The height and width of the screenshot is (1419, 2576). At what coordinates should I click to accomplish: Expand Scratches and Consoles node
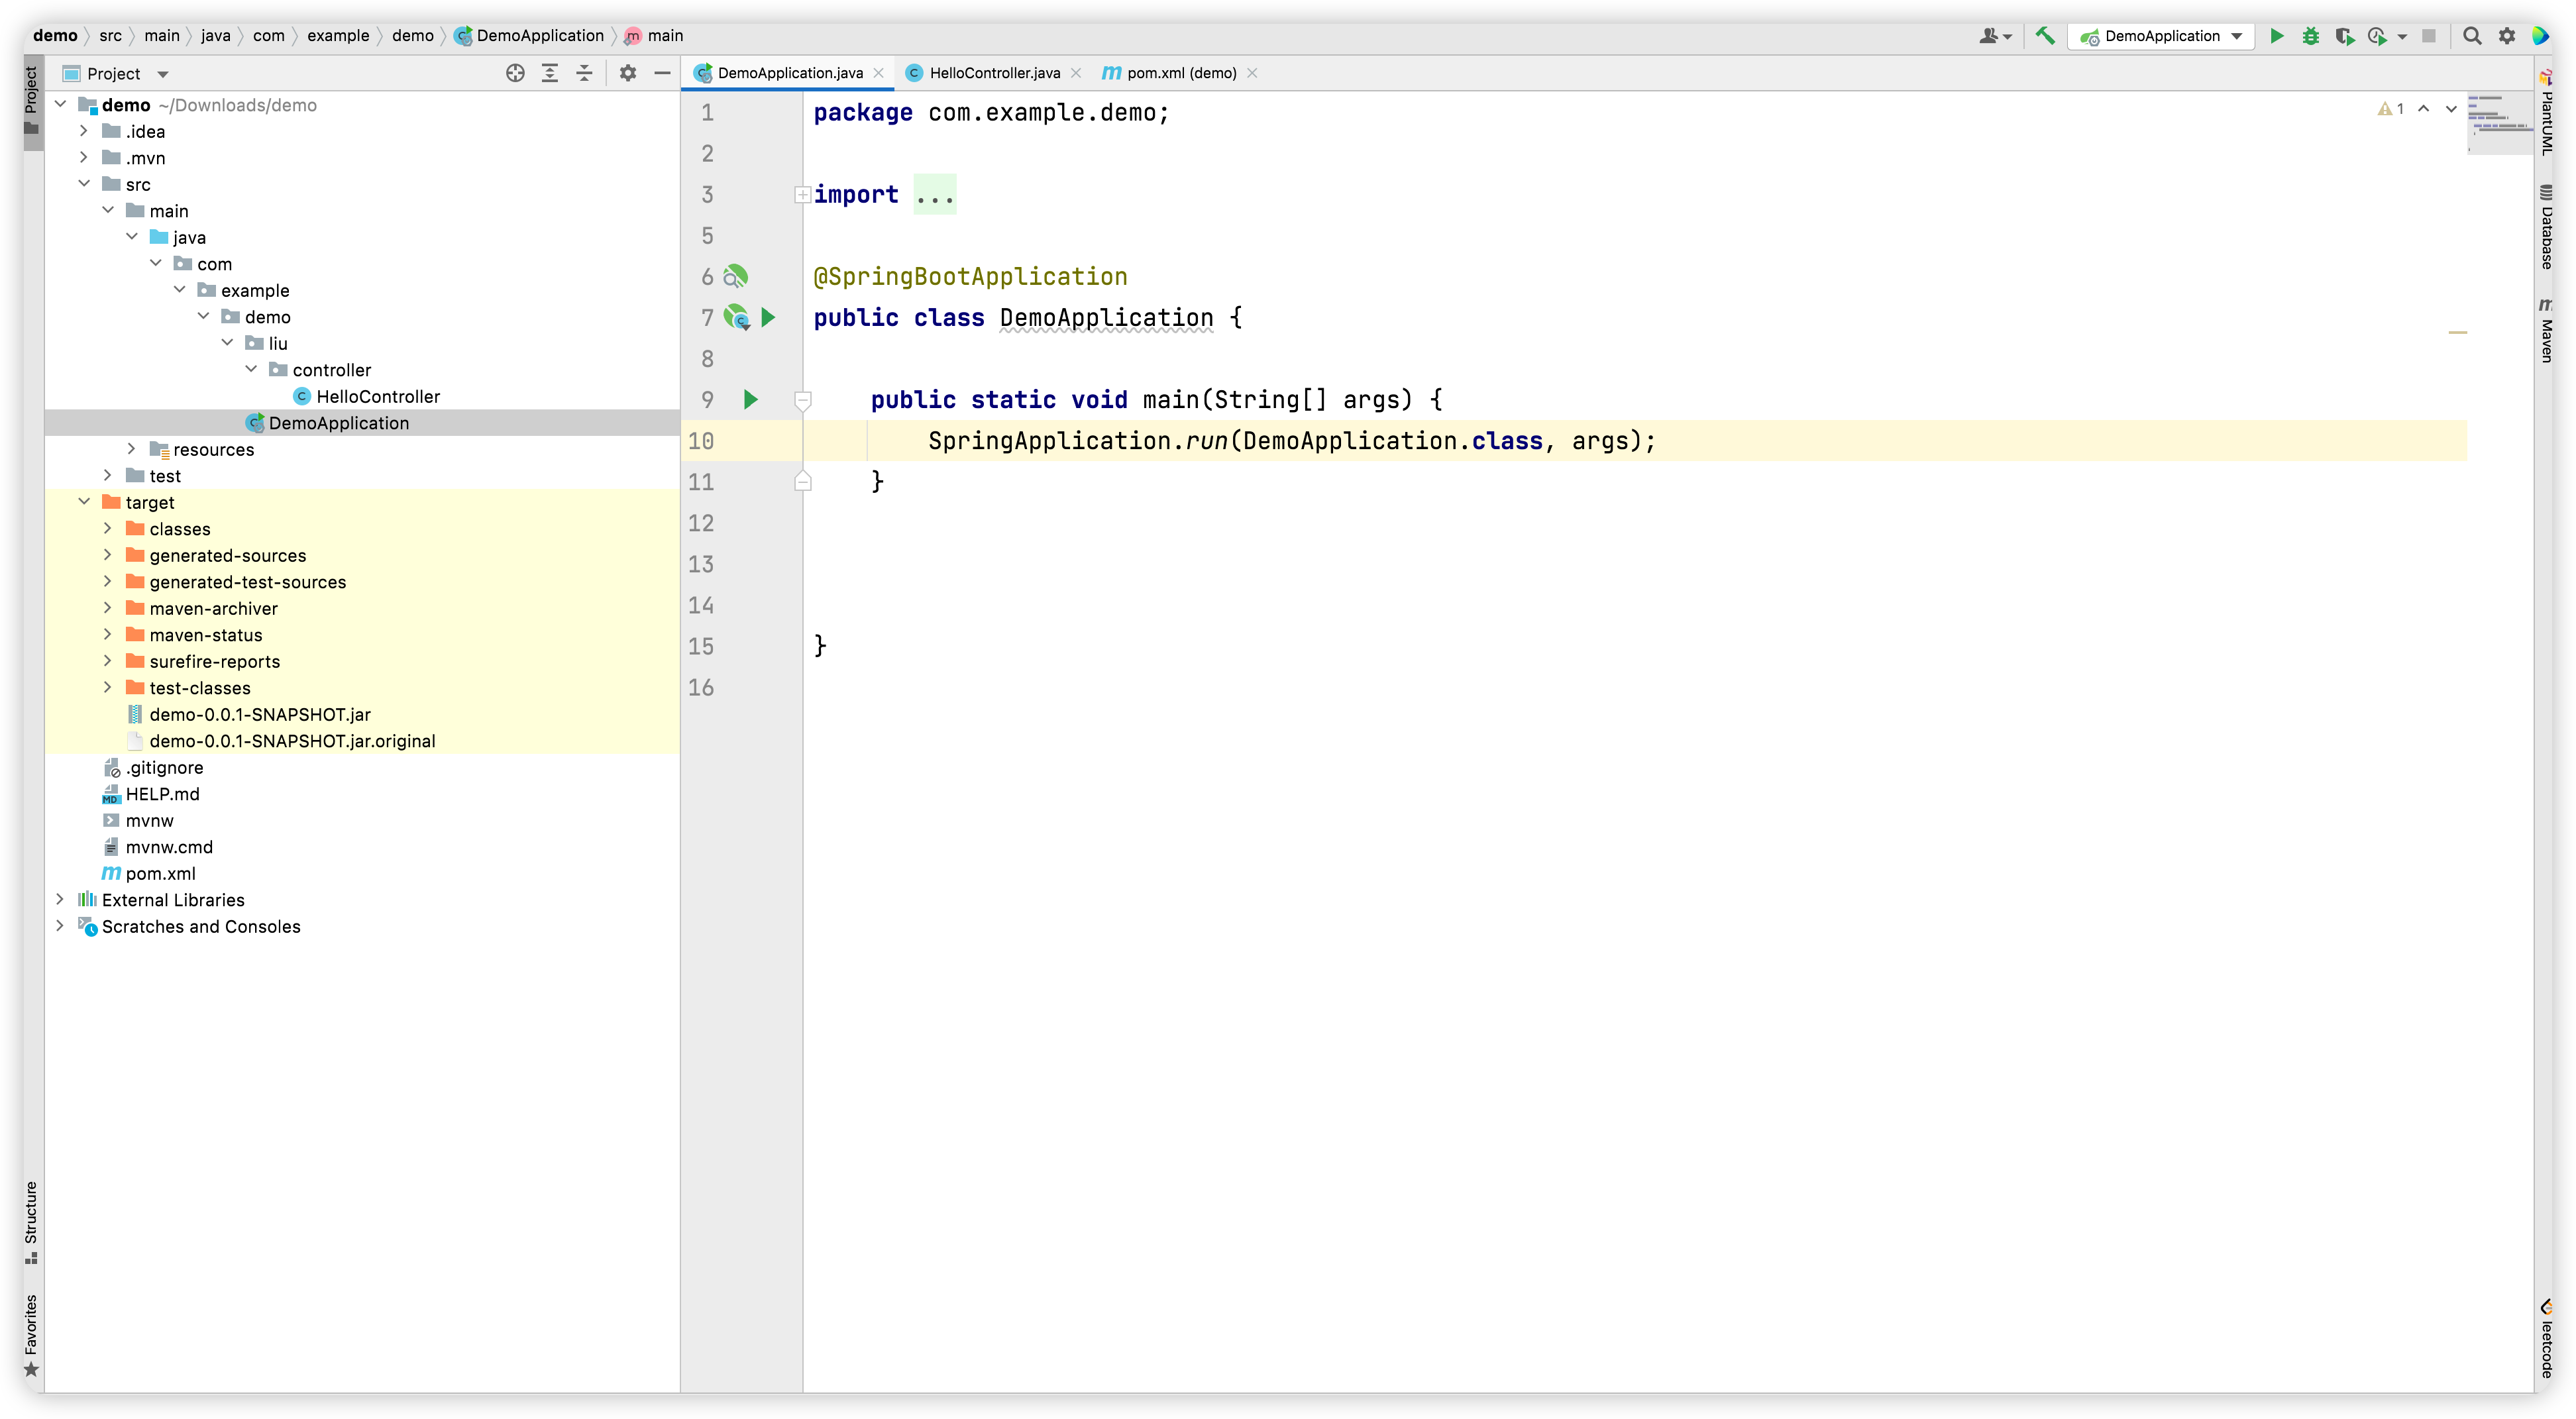(60, 926)
